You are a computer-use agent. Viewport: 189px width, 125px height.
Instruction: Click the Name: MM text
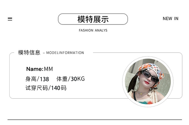[x=40, y=69]
